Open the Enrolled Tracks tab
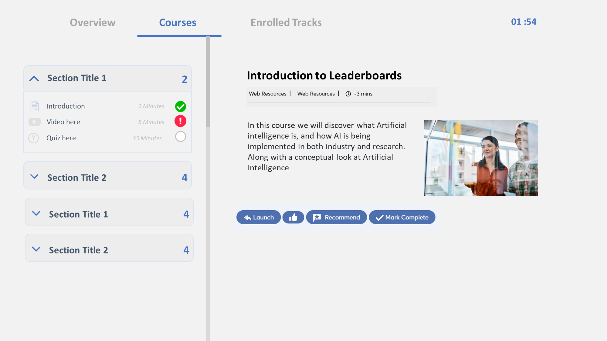This screenshot has height=341, width=607. tap(286, 22)
